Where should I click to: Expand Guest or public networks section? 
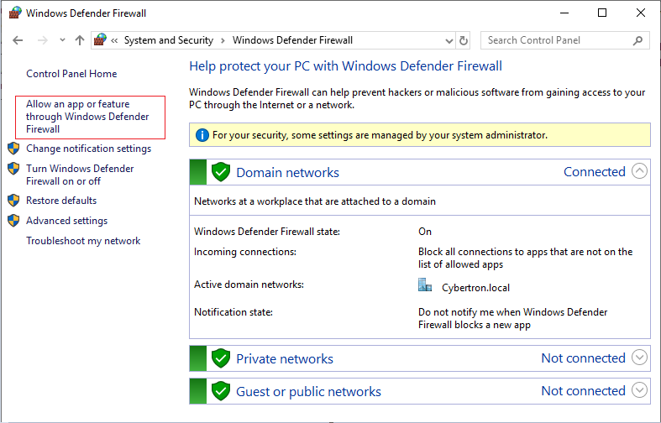[639, 390]
